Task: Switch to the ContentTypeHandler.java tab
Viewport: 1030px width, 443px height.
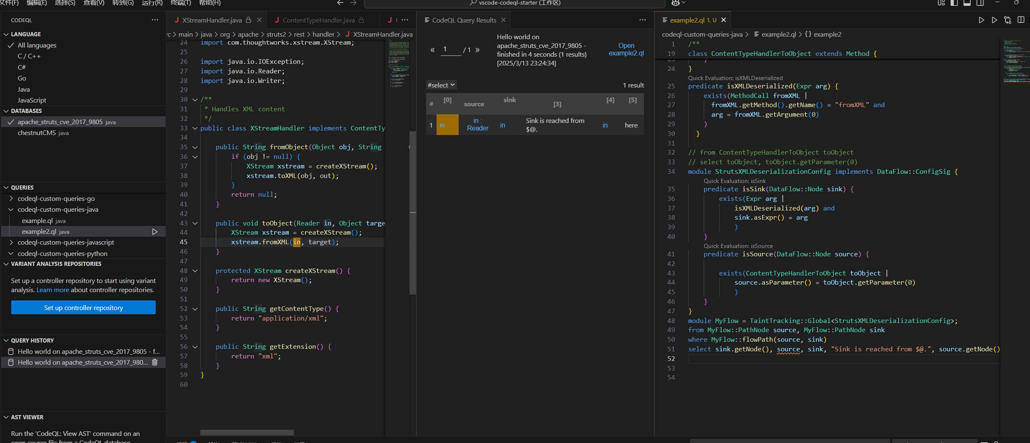Action: click(318, 20)
